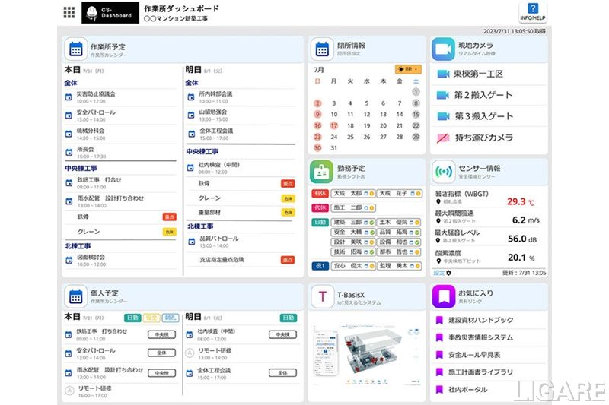The width and height of the screenshot is (609, 405).
Task: Expand the 日勤 dropdown in 閉所情報
Action: (x=407, y=68)
